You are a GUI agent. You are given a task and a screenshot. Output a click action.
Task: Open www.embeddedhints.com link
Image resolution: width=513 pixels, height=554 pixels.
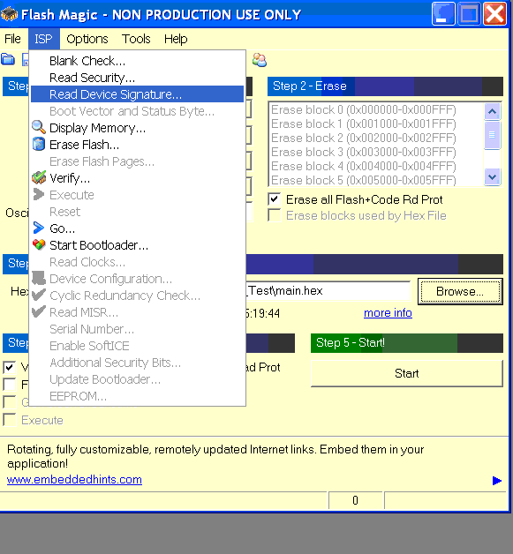(74, 479)
